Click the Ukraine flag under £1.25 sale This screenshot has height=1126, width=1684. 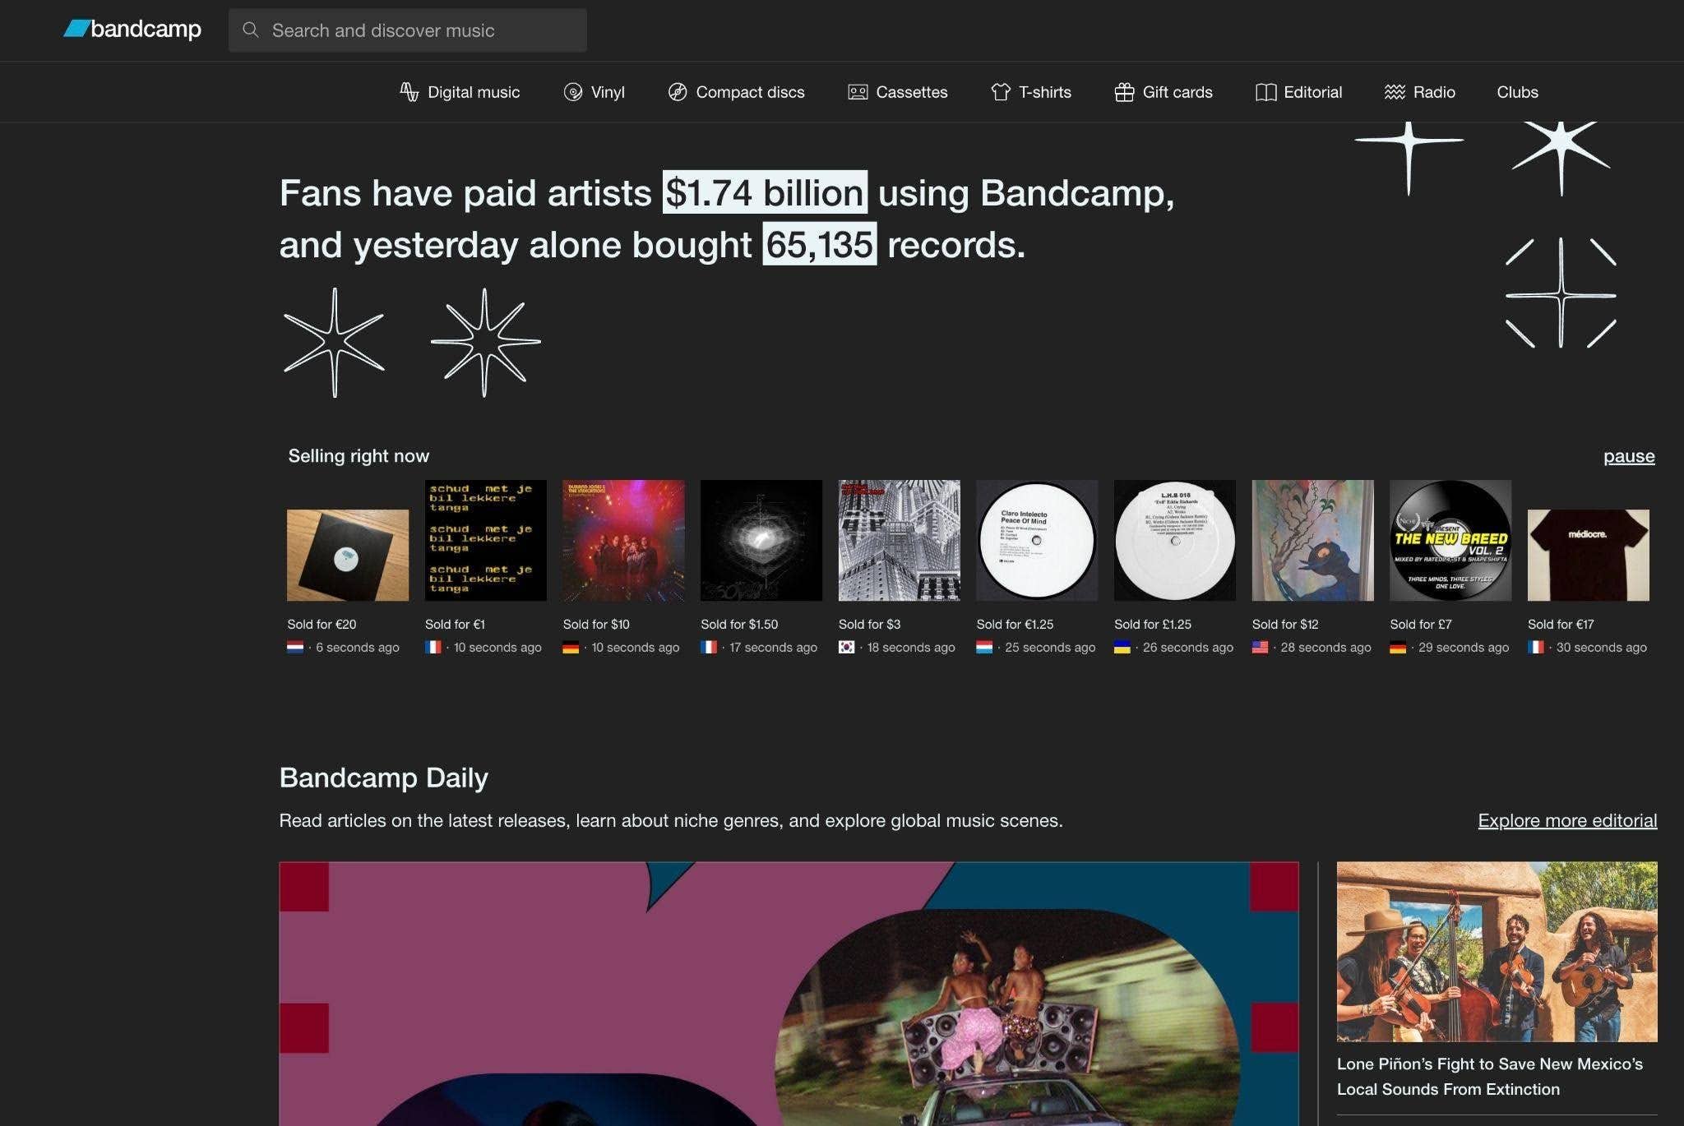(x=1122, y=647)
